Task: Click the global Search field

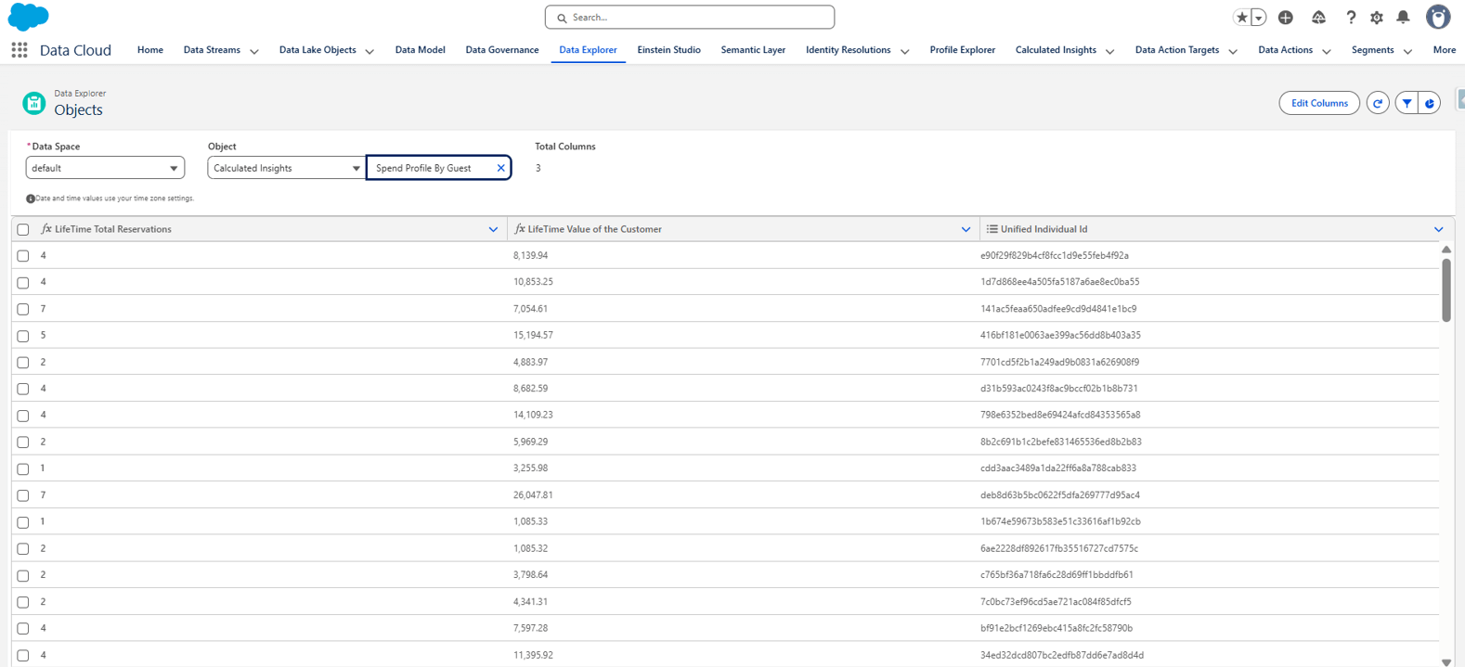Action: pyautogui.click(x=690, y=18)
